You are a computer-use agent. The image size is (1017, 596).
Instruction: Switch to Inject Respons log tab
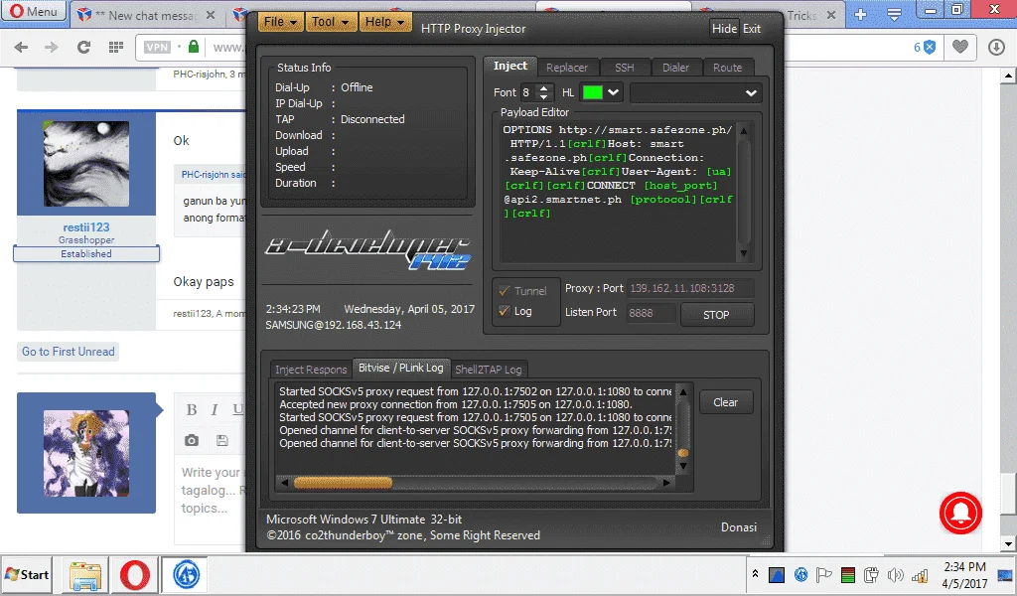point(311,370)
